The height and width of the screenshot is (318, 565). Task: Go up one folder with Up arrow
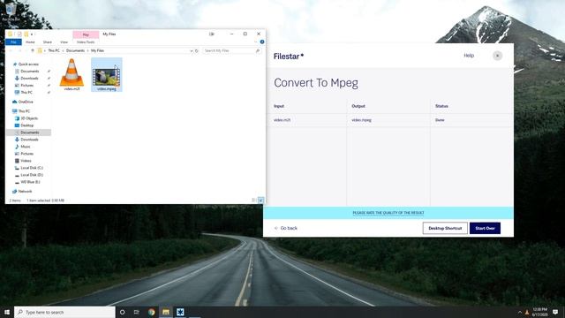(33, 51)
